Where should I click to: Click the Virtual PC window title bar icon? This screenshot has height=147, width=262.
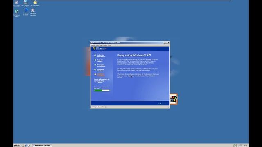click(x=92, y=43)
